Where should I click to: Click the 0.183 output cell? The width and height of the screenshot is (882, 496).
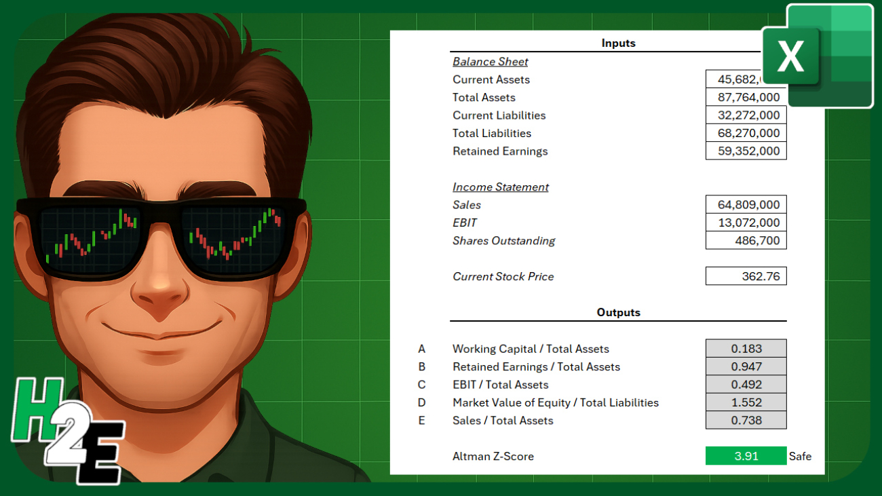[x=746, y=349]
